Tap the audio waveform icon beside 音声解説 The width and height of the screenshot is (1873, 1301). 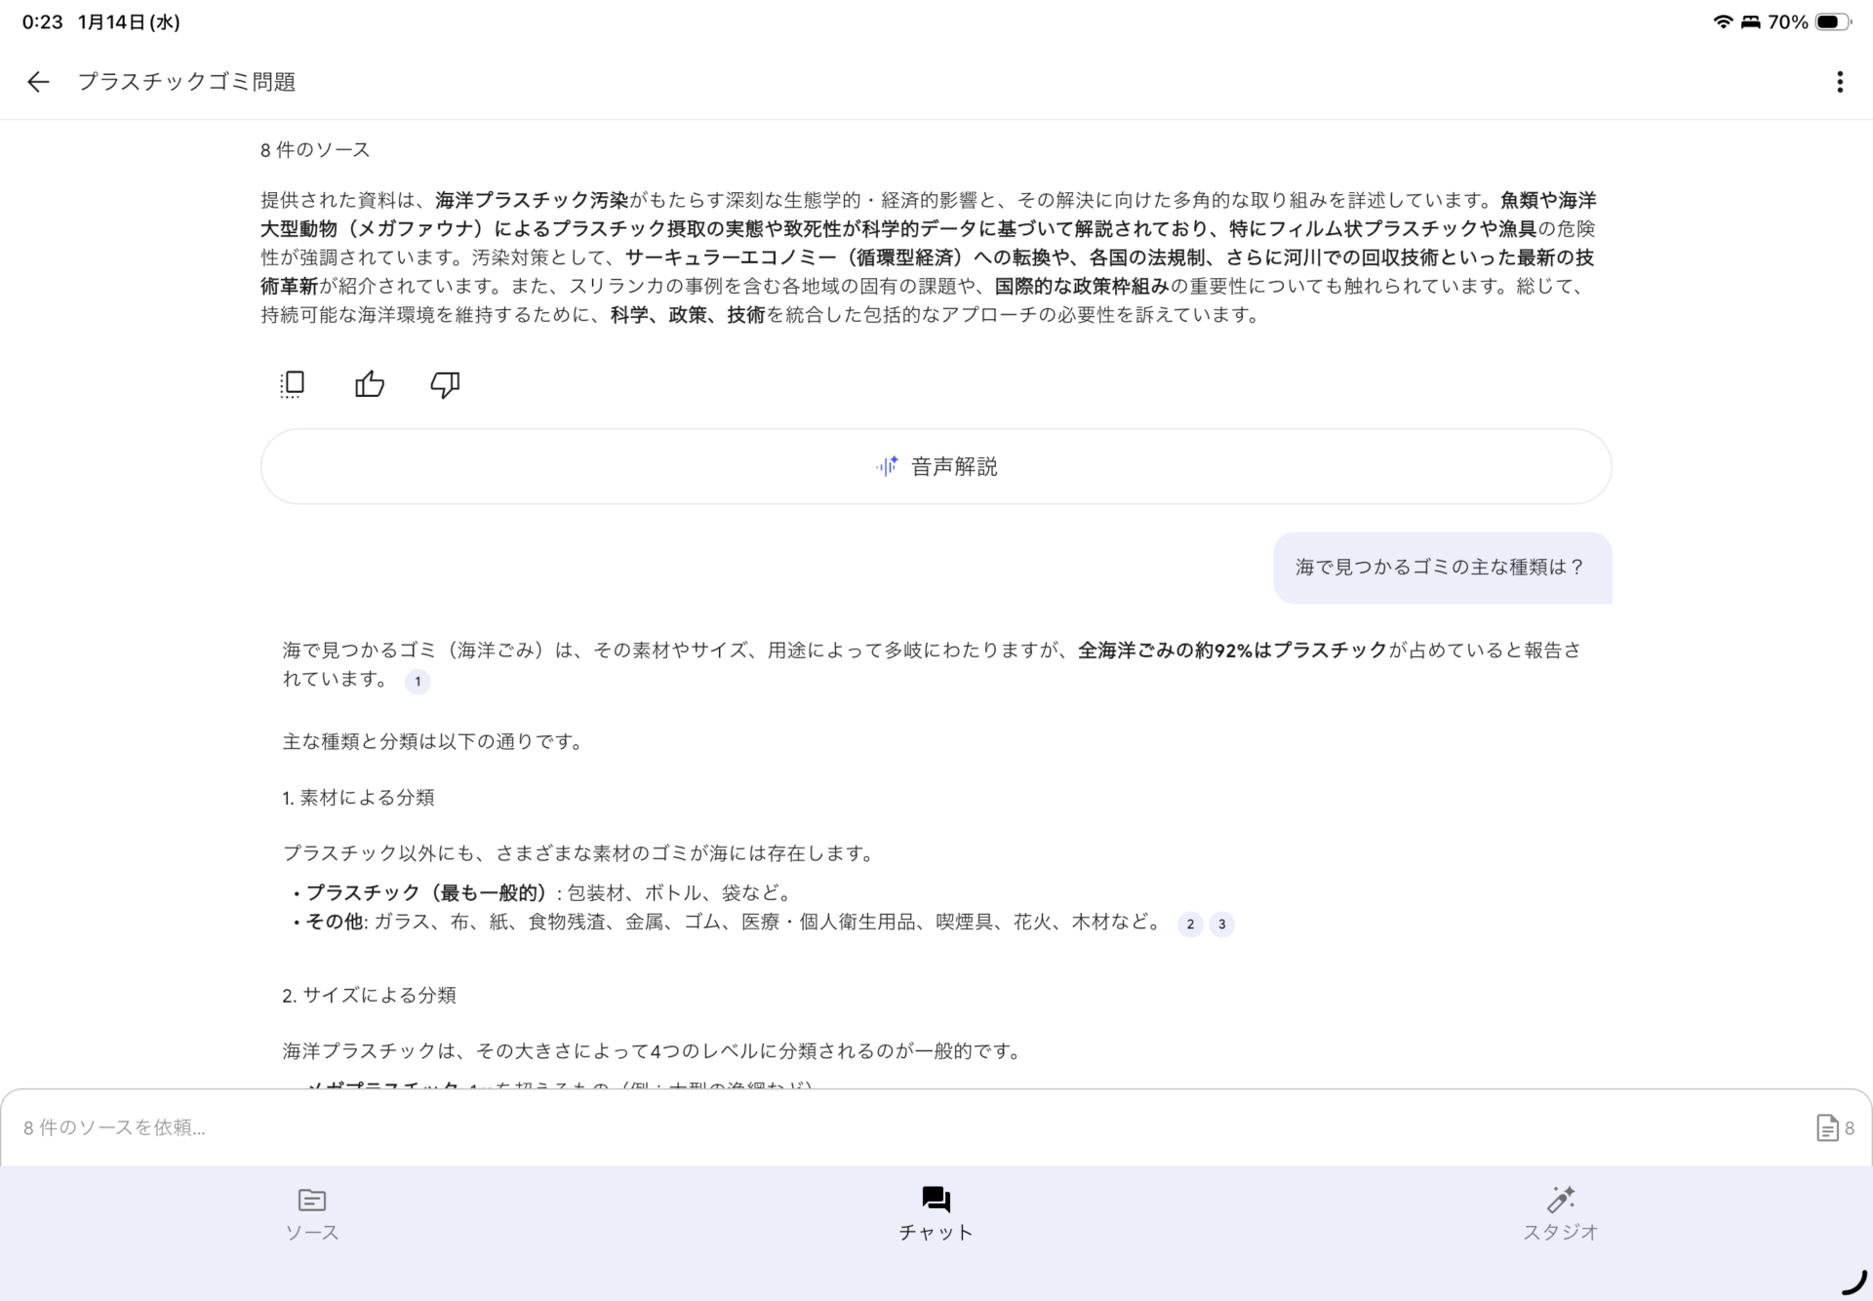pyautogui.click(x=887, y=466)
